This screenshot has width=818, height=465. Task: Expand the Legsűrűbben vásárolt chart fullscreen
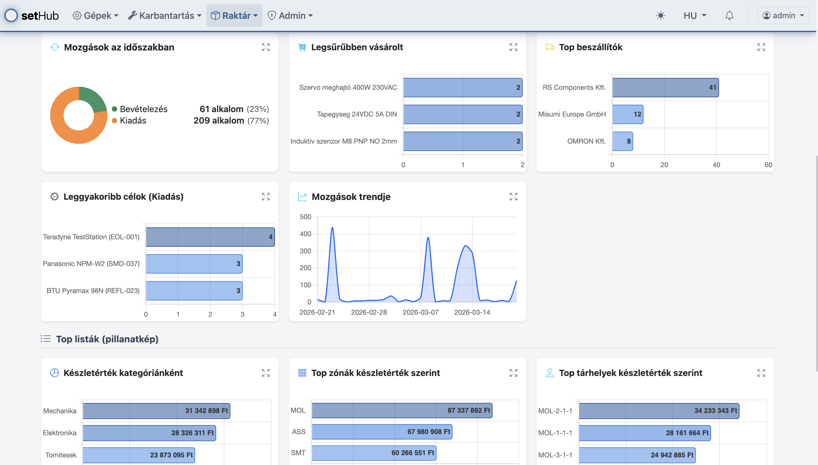[x=513, y=47]
